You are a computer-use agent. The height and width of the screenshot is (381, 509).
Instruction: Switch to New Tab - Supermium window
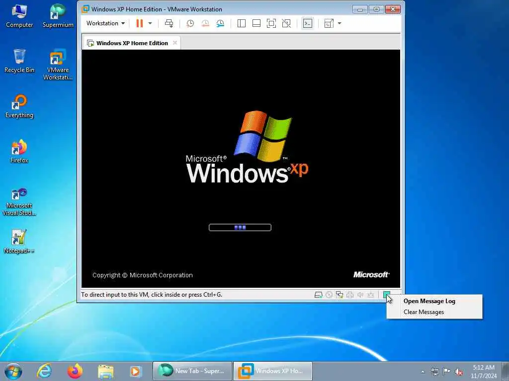(192, 371)
